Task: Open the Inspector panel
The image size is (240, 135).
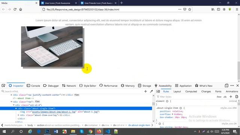Action: 16,86
